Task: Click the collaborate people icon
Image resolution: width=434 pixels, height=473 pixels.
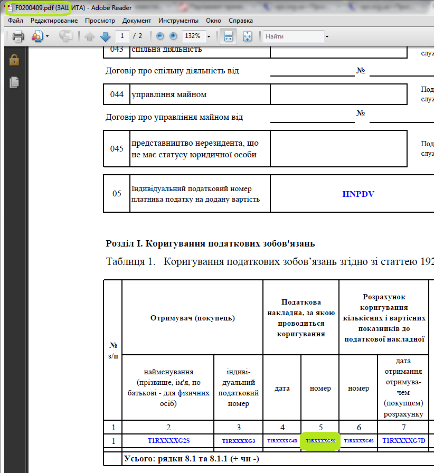Action: (x=37, y=36)
